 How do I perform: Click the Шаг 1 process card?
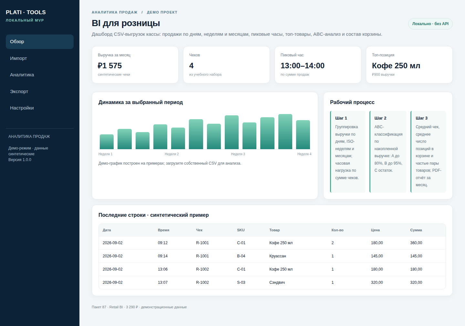(x=348, y=152)
